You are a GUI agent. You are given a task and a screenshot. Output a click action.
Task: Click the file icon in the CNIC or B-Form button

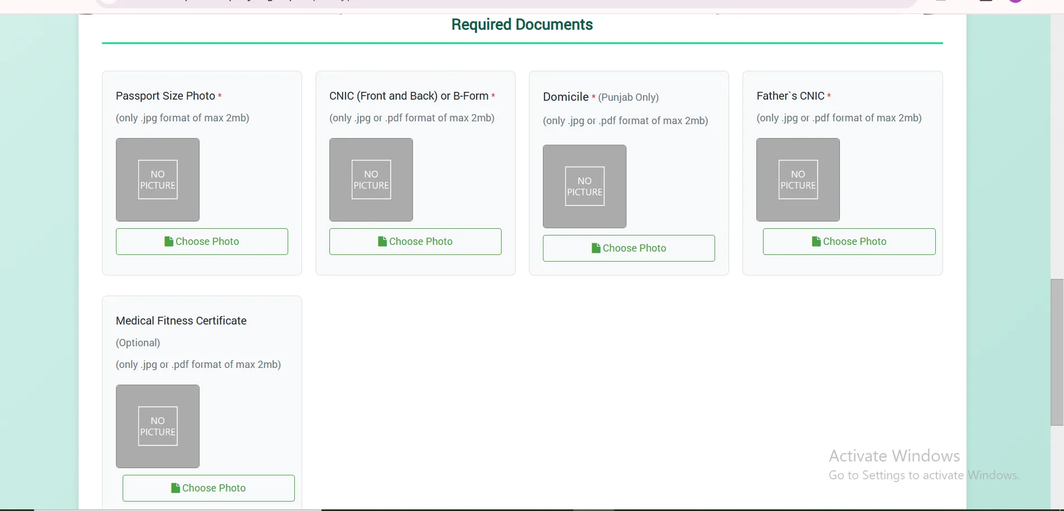(x=382, y=242)
